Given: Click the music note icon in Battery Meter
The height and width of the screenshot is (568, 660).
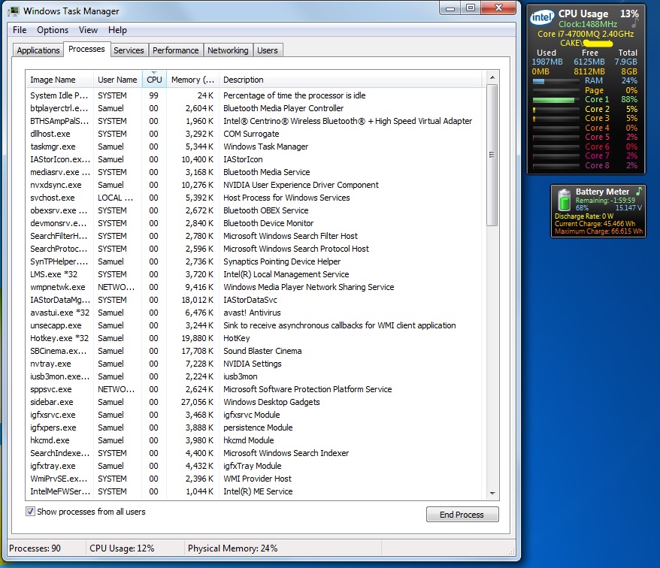Looking at the screenshot, I should (639, 191).
